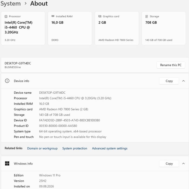Viewport: 189px width, 189px height.
Task: Click 'AMD Radeon HD 7800 Series (2 GB)' value
Action: tap(64, 109)
